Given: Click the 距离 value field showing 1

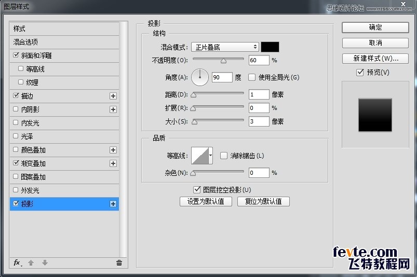Looking at the screenshot, I should (x=259, y=94).
